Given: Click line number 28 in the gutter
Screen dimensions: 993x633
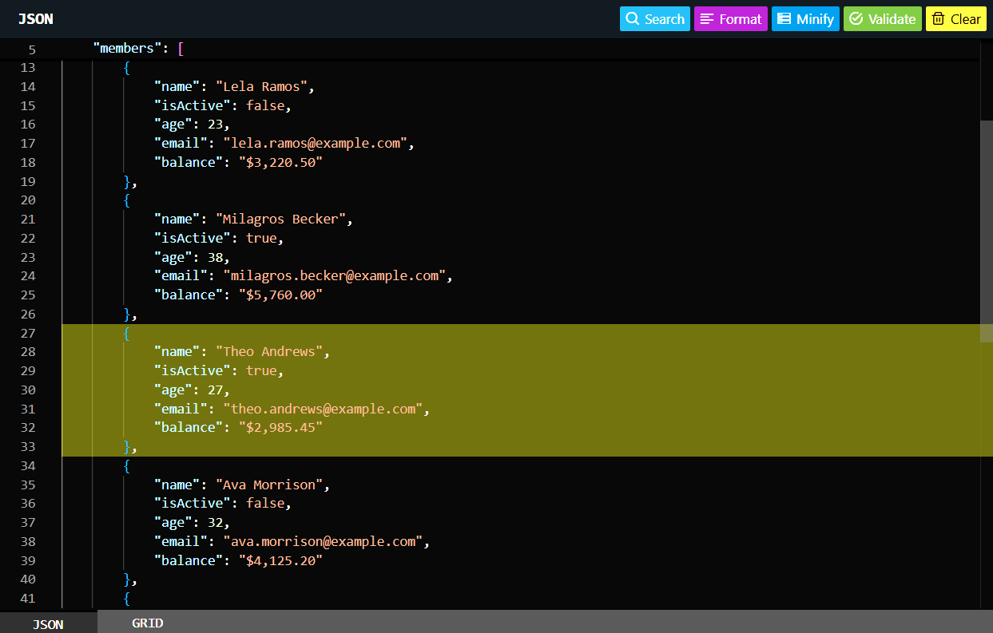Looking at the screenshot, I should pos(27,351).
